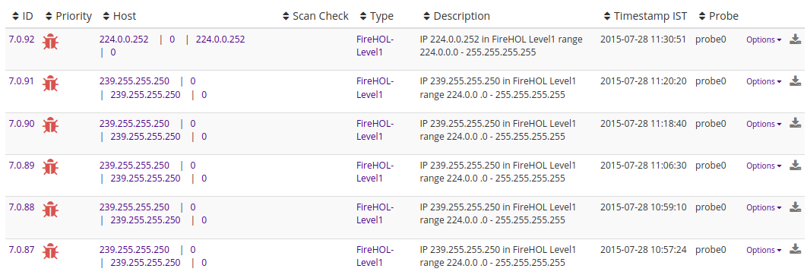
Task: Sort events by Probe column
Action: [719, 16]
